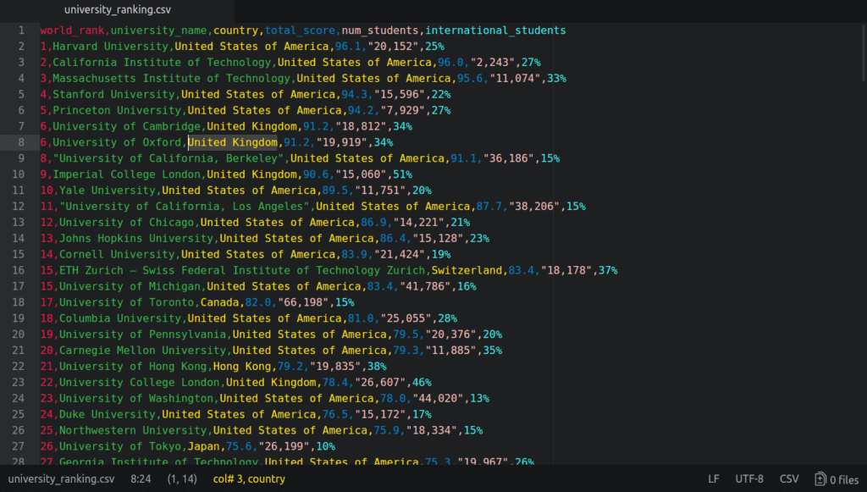The image size is (867, 492).
Task: Click '51%' on Imperial College line
Action: [x=402, y=174]
